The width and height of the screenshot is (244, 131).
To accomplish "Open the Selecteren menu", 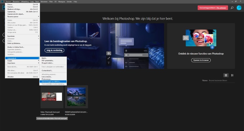I will 44,2.
